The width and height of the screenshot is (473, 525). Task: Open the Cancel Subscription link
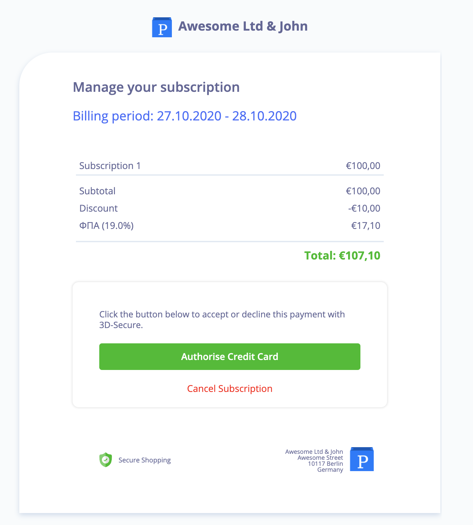(230, 388)
